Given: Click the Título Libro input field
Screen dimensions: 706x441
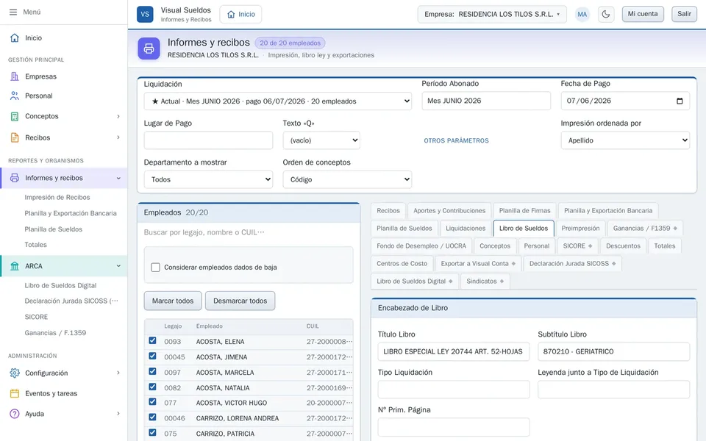Looking at the screenshot, I should coord(454,351).
